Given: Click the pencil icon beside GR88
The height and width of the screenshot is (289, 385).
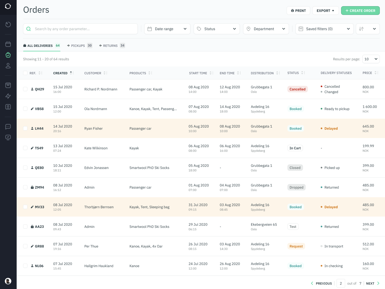Looking at the screenshot, I should click(x=32, y=246).
